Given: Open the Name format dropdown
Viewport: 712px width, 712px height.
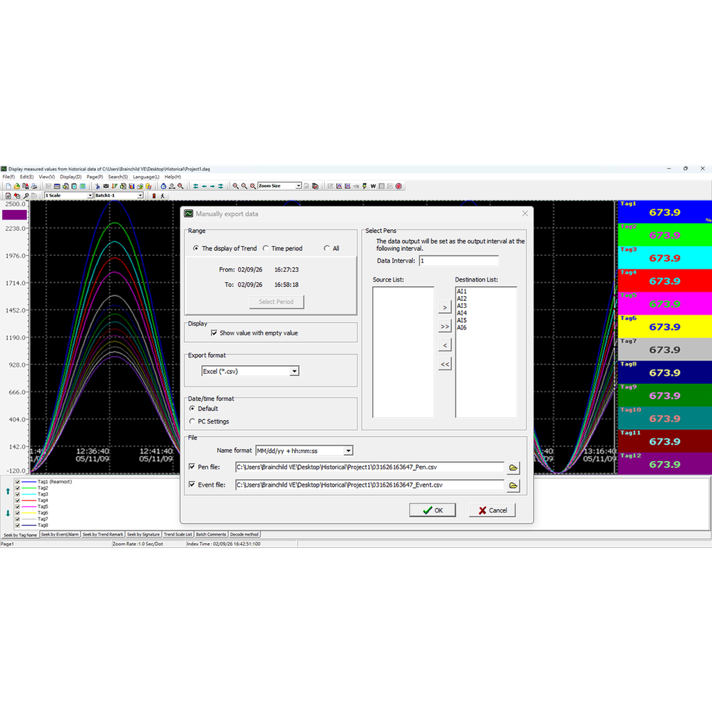Looking at the screenshot, I should (348, 451).
